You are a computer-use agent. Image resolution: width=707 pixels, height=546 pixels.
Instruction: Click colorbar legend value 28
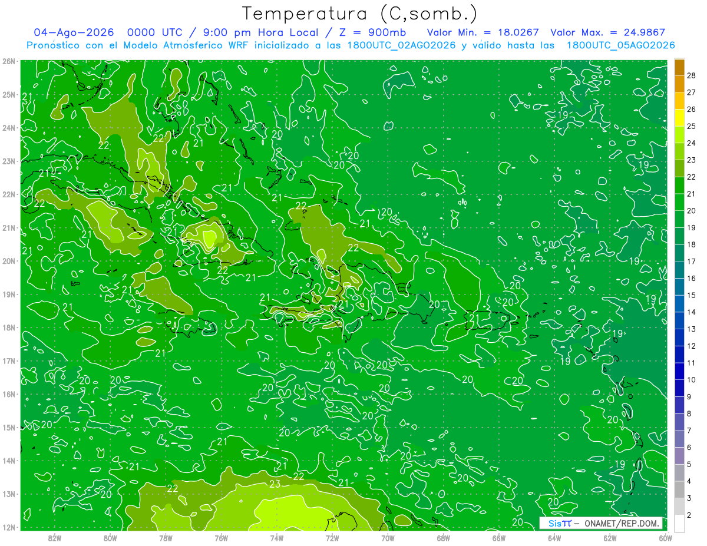(x=692, y=76)
